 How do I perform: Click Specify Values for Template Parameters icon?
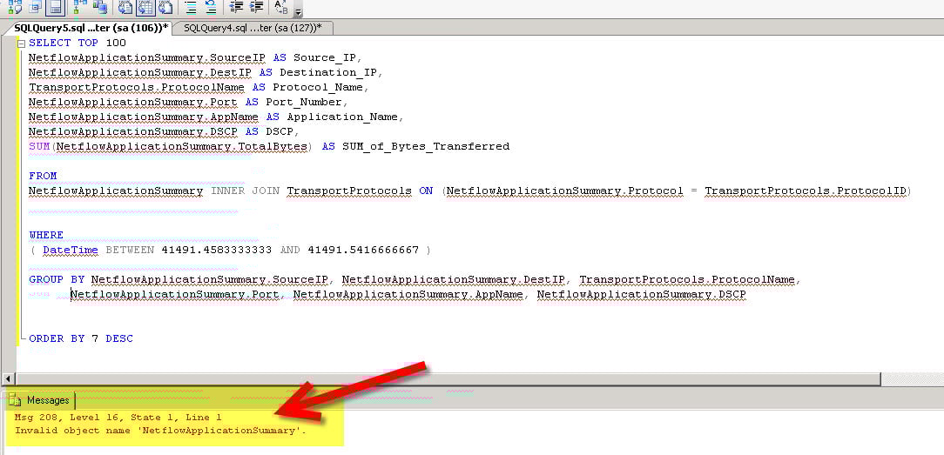(x=281, y=7)
